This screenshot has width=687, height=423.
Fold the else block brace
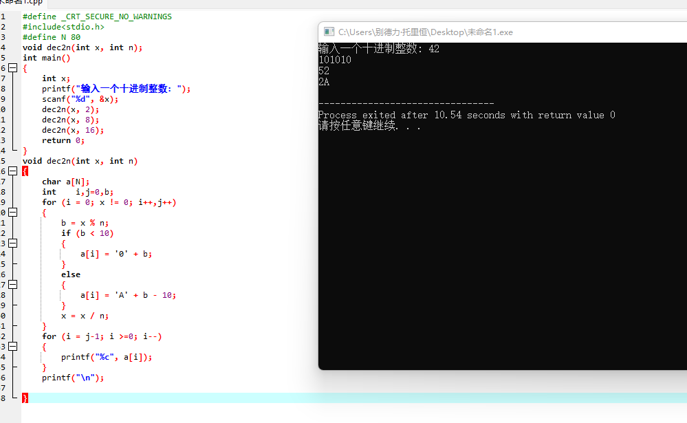tap(13, 285)
